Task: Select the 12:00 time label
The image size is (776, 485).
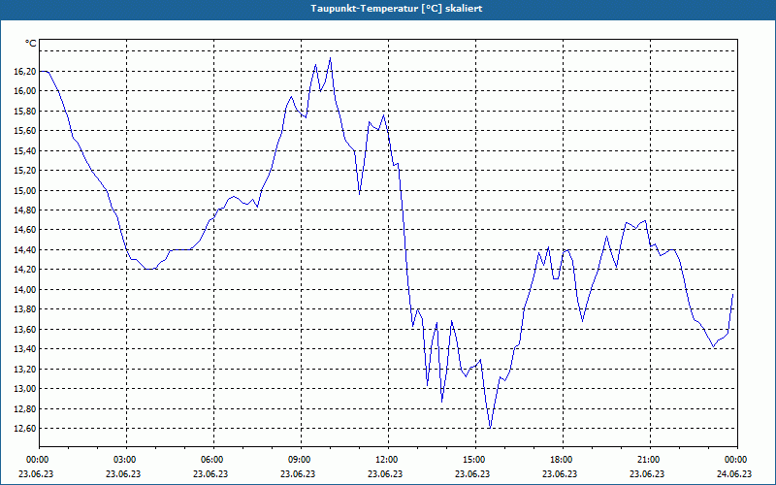Action: pos(388,460)
